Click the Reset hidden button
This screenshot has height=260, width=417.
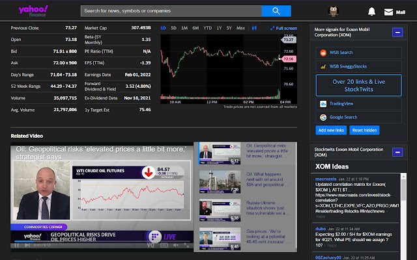pos(364,130)
